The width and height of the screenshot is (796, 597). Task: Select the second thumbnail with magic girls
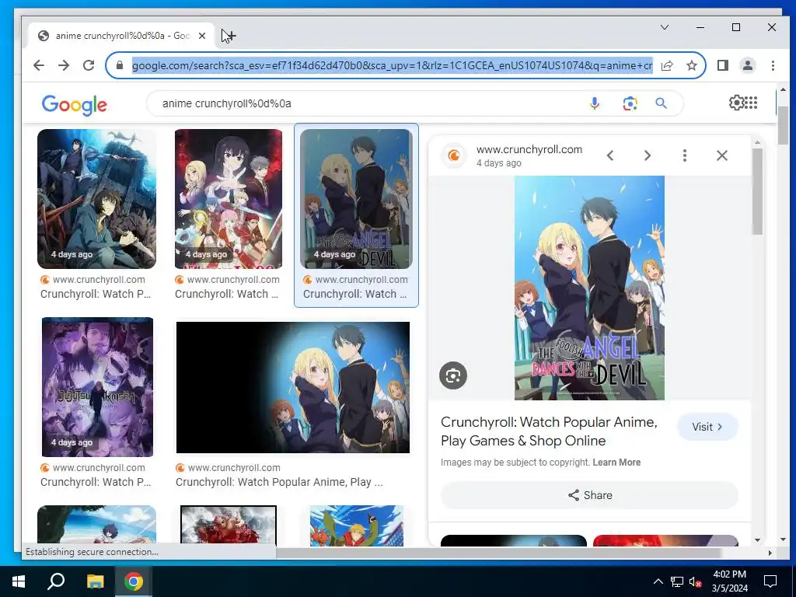(229, 198)
